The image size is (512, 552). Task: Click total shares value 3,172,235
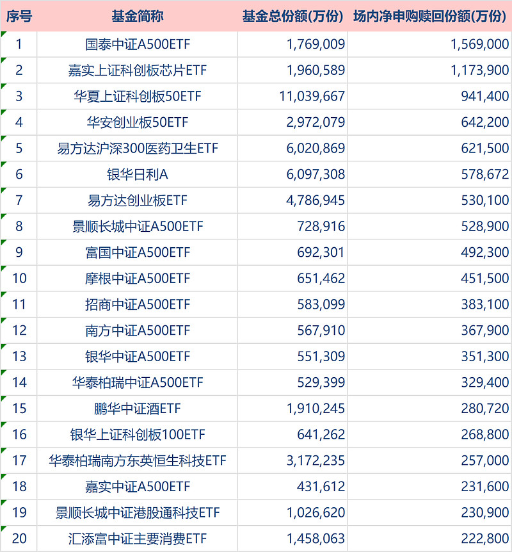coord(316,461)
